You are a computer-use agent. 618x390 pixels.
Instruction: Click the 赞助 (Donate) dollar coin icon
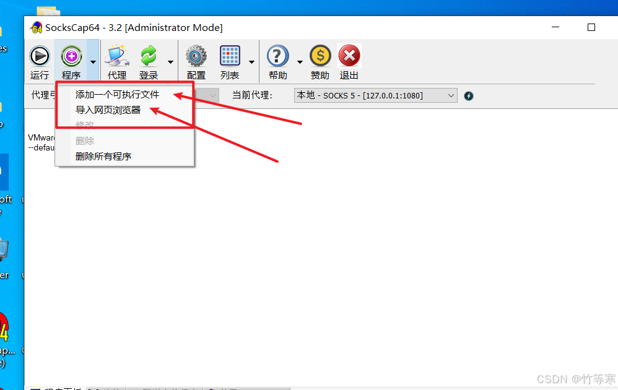click(x=320, y=56)
